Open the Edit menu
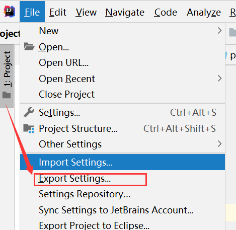236x230 pixels. coord(58,13)
